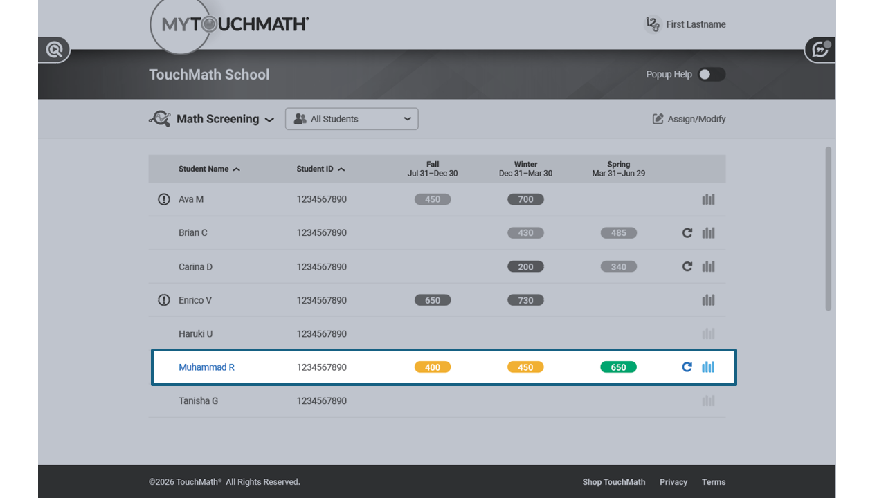Image resolution: width=886 pixels, height=498 pixels.
Task: Follow the Shop TouchMath footer link
Action: coord(614,482)
